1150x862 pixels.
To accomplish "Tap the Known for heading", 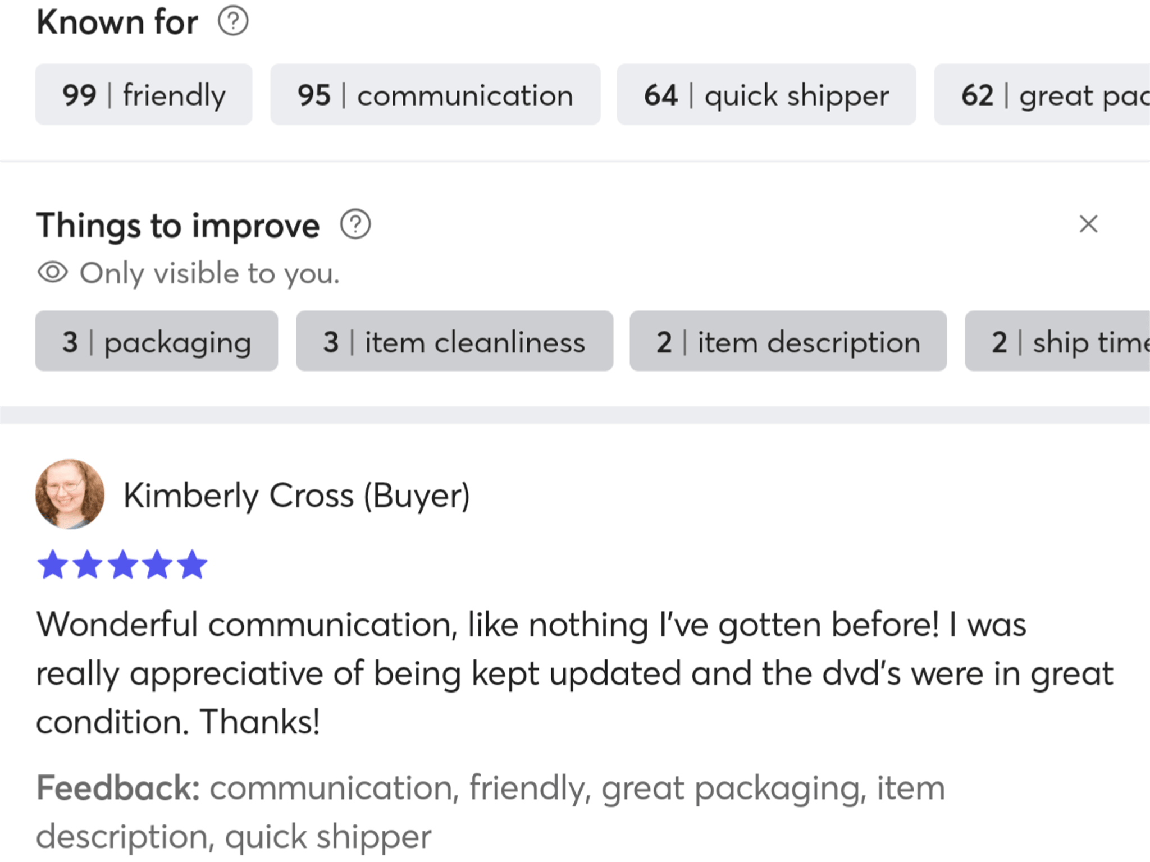I will (117, 22).
